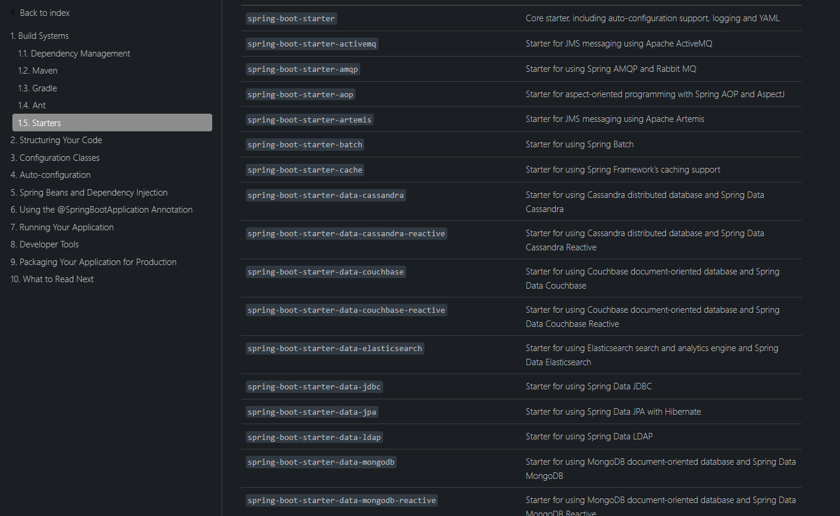Image resolution: width=840 pixels, height=516 pixels.
Task: Click spring-boot-starter-data-elasticsearch code label
Action: [x=335, y=349]
